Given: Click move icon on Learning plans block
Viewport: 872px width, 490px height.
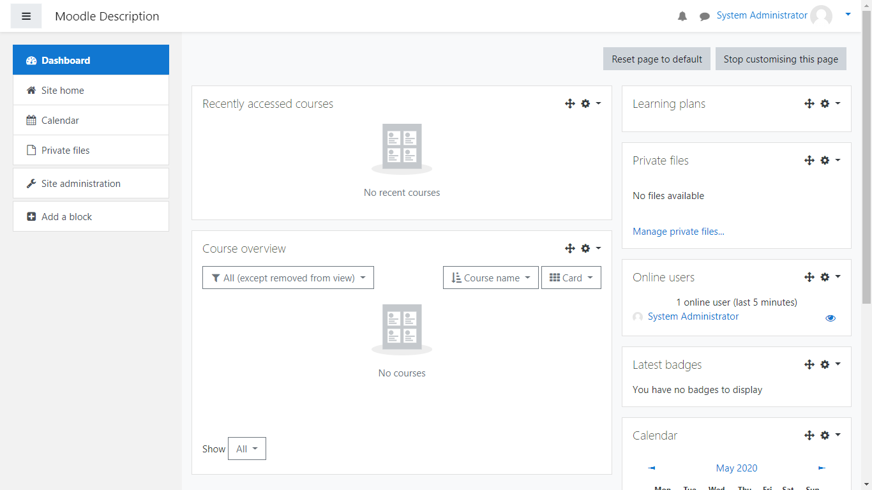Looking at the screenshot, I should pos(809,103).
